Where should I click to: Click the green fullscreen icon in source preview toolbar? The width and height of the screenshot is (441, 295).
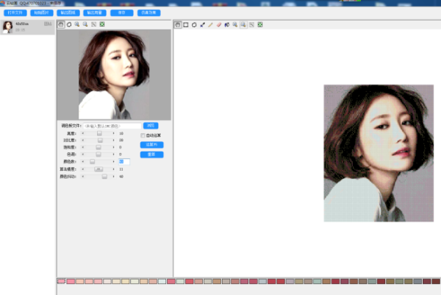click(x=102, y=24)
